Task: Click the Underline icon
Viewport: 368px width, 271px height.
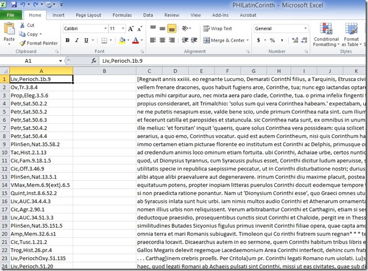Action: [x=86, y=41]
